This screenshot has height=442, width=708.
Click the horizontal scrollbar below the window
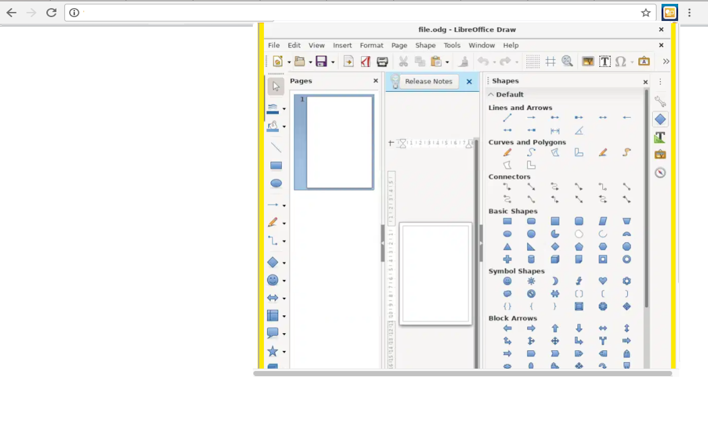pos(462,373)
